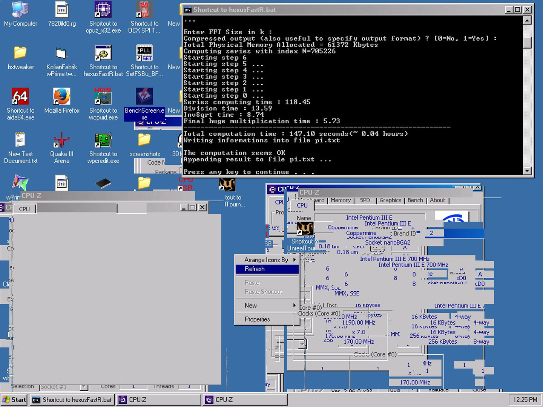Choose Refresh in the context menu

pos(267,269)
